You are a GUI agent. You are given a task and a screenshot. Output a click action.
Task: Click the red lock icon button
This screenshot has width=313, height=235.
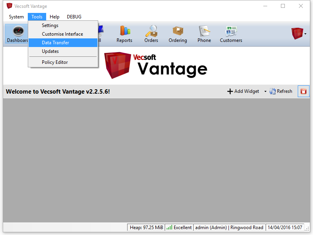pos(303,91)
